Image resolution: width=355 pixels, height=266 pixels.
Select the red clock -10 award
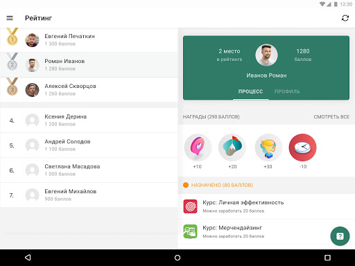302,148
